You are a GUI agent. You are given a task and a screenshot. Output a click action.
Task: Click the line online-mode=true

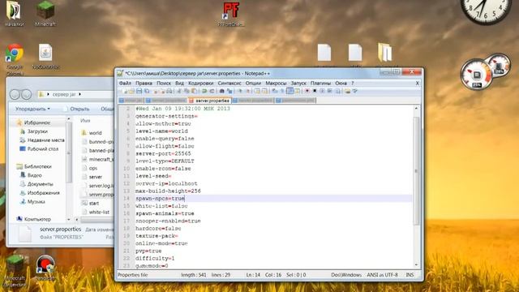[x=161, y=243]
